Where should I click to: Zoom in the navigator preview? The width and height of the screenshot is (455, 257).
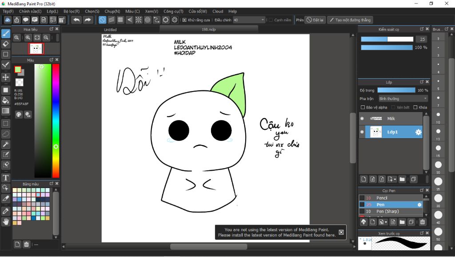[x=28, y=37]
